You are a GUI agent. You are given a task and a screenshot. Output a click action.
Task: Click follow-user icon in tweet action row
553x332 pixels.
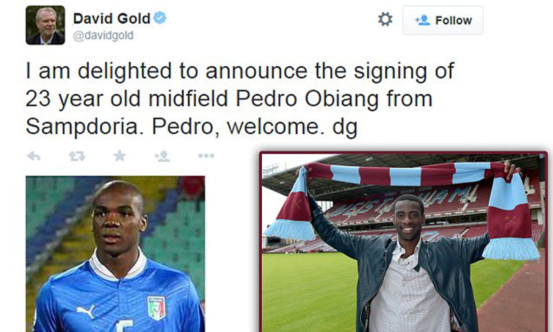point(162,156)
